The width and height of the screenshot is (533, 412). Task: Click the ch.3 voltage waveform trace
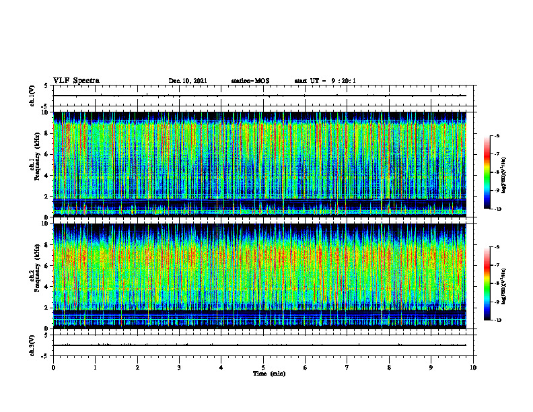(x=260, y=345)
